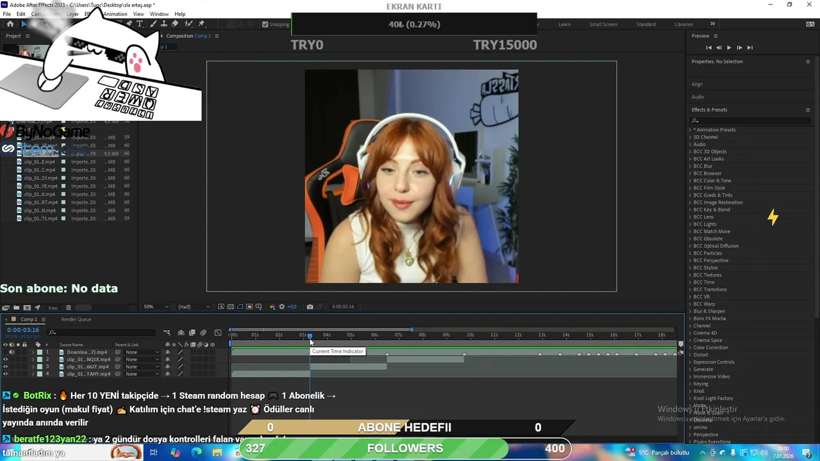Click the Toggle Mask and Shape Path Visibility icon

[240, 307]
